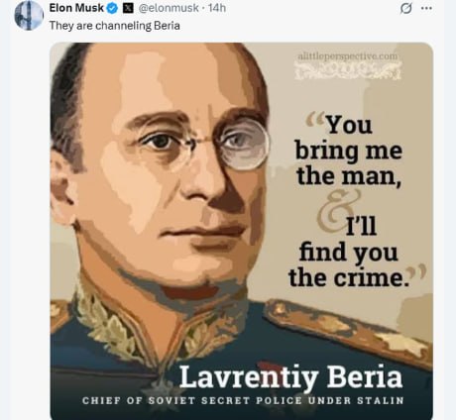Screen dimensions: 456x420
Task: Click the large ampersand ornament
Action: 337,211
